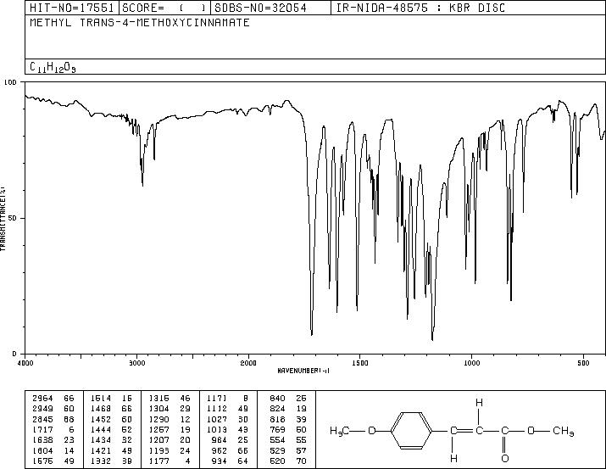This screenshot has height=469, width=606.
Task: Select peak table value 2964
Action: point(43,399)
